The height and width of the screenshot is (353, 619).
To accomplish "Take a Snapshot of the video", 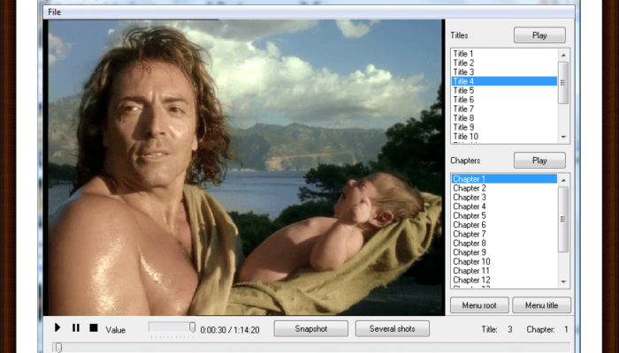I will (310, 328).
